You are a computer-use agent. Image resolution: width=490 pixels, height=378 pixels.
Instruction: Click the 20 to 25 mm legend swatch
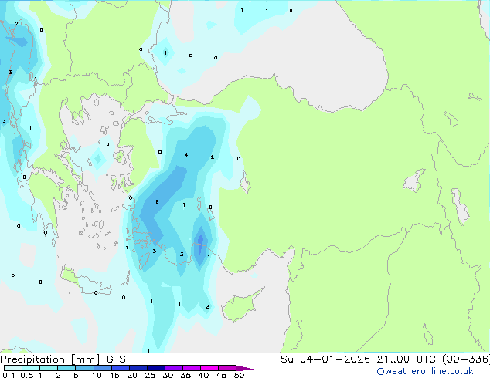point(138,368)
